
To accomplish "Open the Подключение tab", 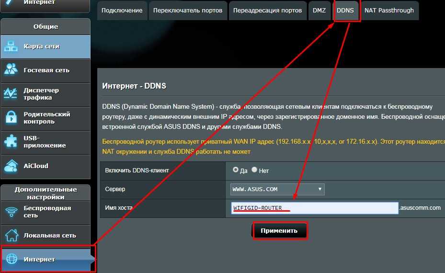I will tap(122, 11).
